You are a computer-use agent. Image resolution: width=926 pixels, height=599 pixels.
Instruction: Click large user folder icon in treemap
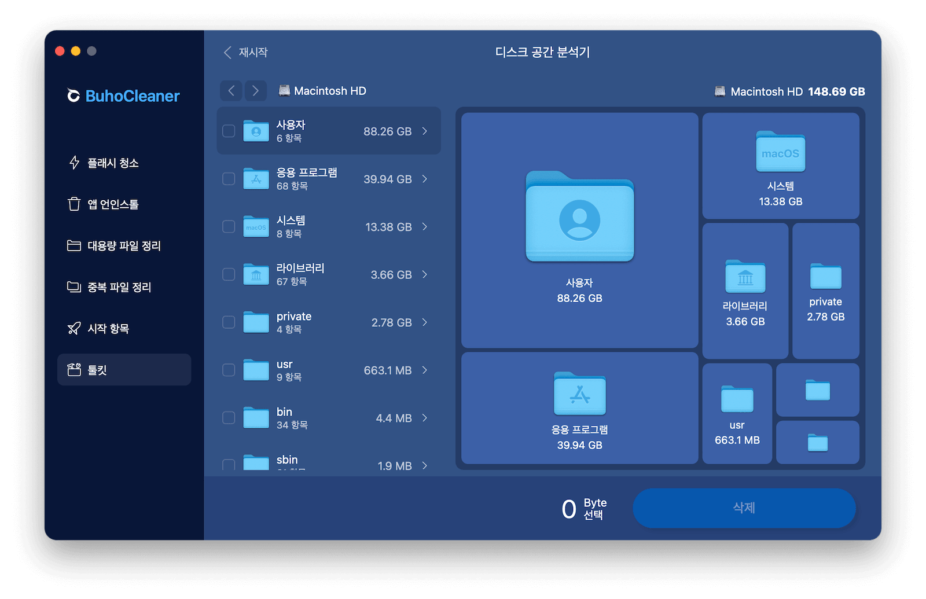pyautogui.click(x=579, y=216)
